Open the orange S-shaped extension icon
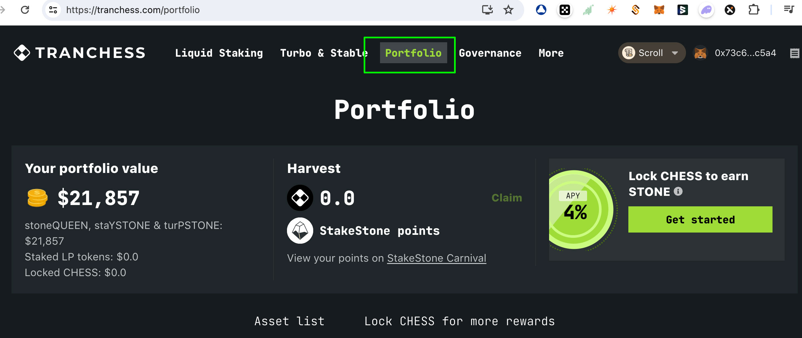This screenshot has width=802, height=338. (636, 10)
